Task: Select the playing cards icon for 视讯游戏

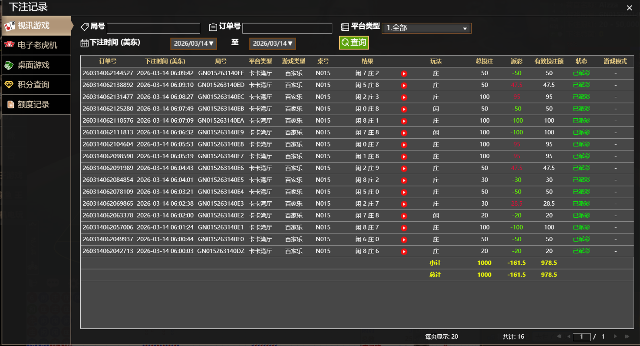Action: click(10, 26)
